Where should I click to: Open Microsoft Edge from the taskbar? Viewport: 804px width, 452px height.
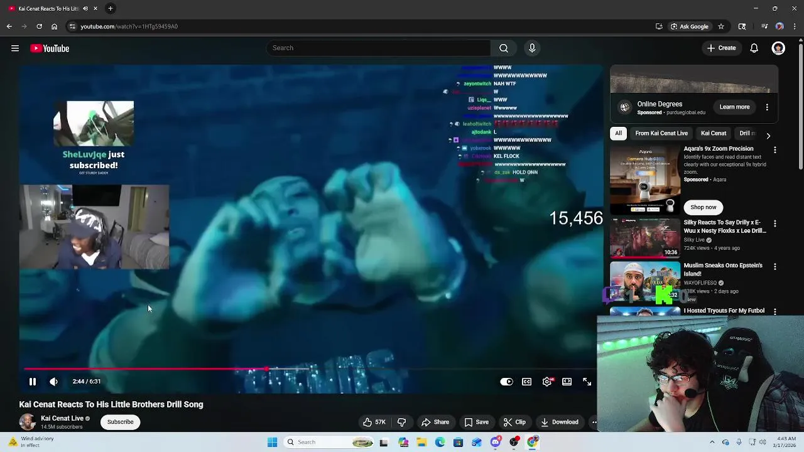tap(440, 442)
